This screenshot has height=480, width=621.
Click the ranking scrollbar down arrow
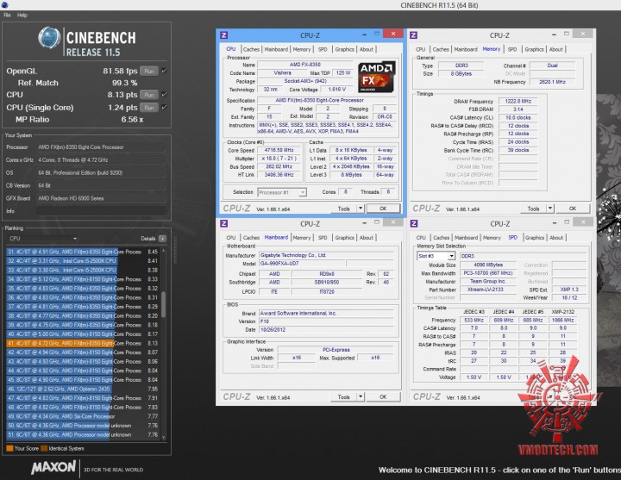point(163,437)
